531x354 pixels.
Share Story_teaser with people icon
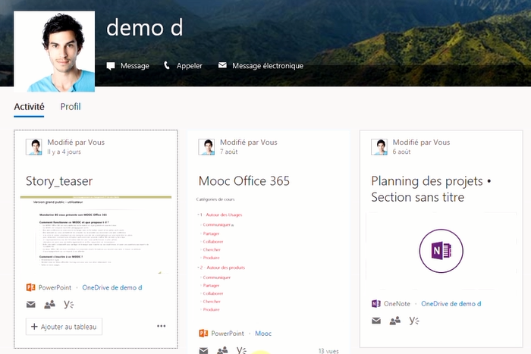49,305
